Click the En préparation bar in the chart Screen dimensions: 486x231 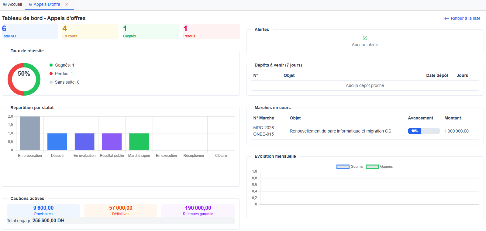(30, 133)
